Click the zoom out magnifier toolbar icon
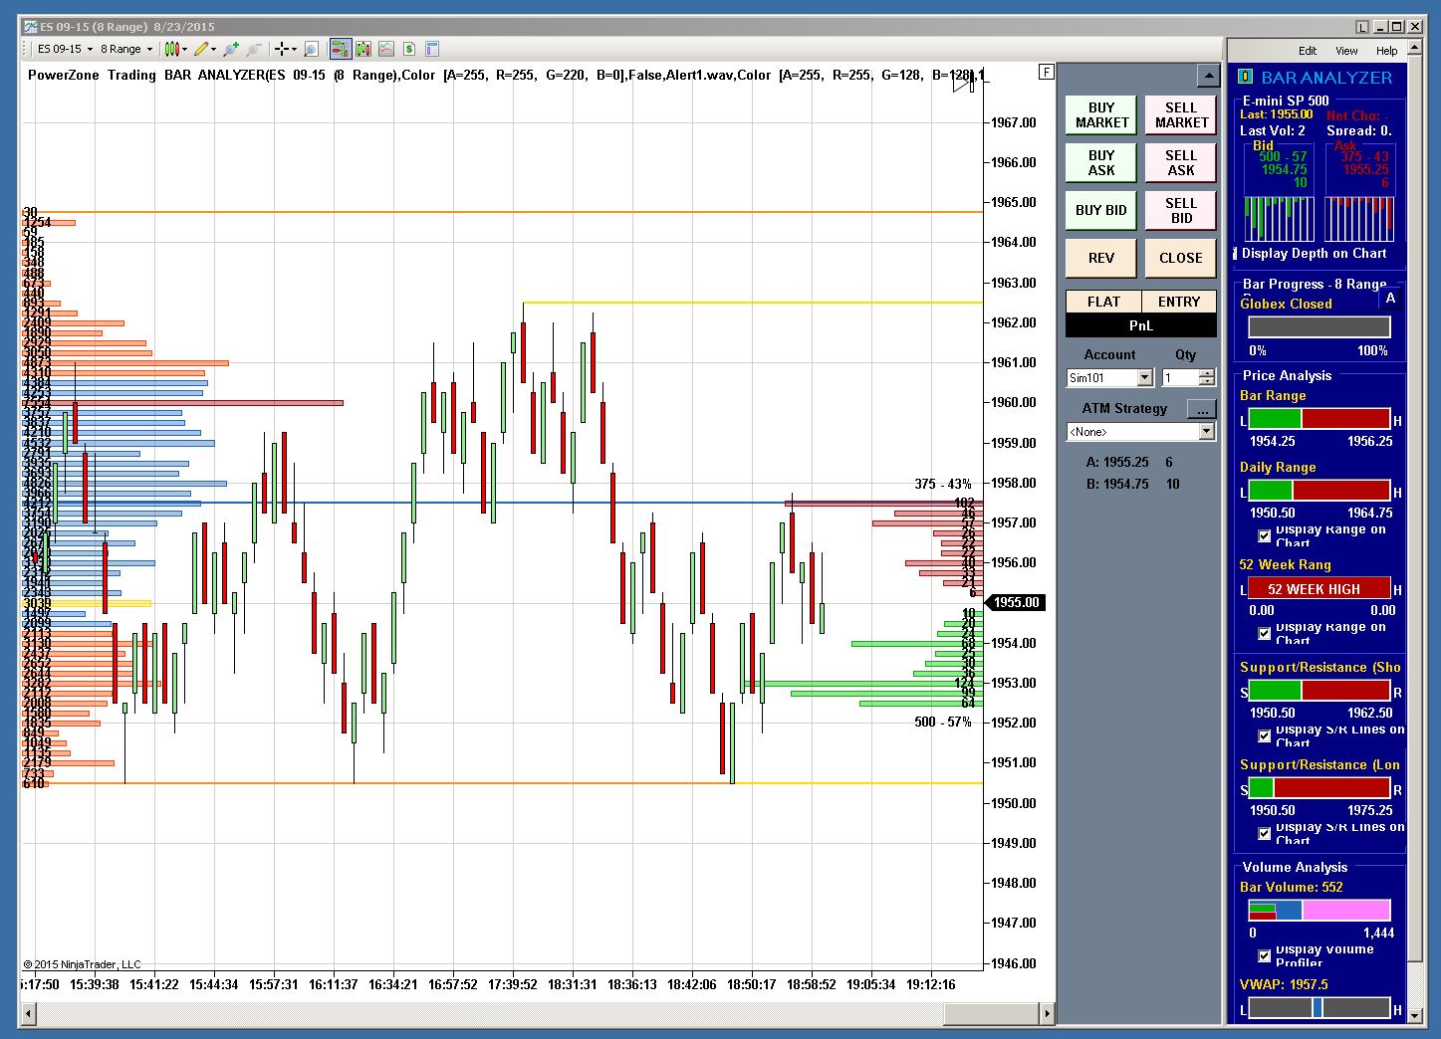Image resolution: width=1441 pixels, height=1039 pixels. (x=253, y=49)
